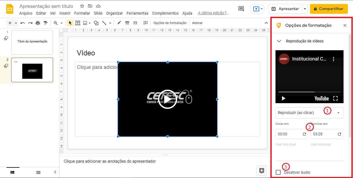The width and height of the screenshot is (353, 178).
Task: Play the embedded video on slide
Action: [x=167, y=99]
